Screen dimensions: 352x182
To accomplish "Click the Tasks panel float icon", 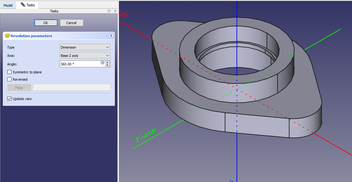I will (115, 11).
